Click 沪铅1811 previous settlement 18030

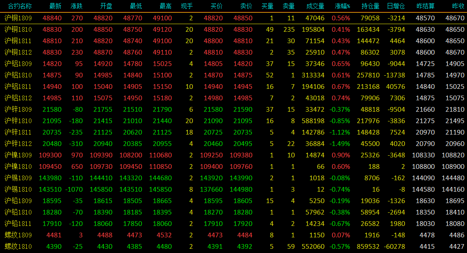[425, 224]
